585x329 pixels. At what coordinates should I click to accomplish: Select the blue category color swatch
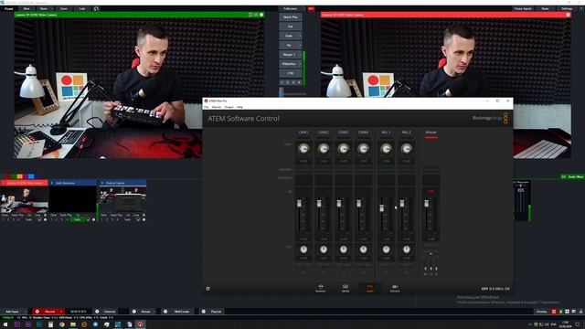click(x=31, y=176)
